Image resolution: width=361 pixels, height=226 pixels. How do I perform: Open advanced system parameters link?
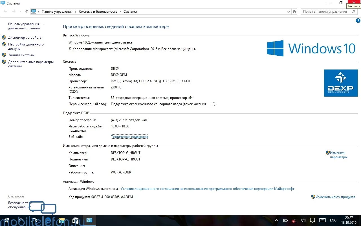[31, 64]
